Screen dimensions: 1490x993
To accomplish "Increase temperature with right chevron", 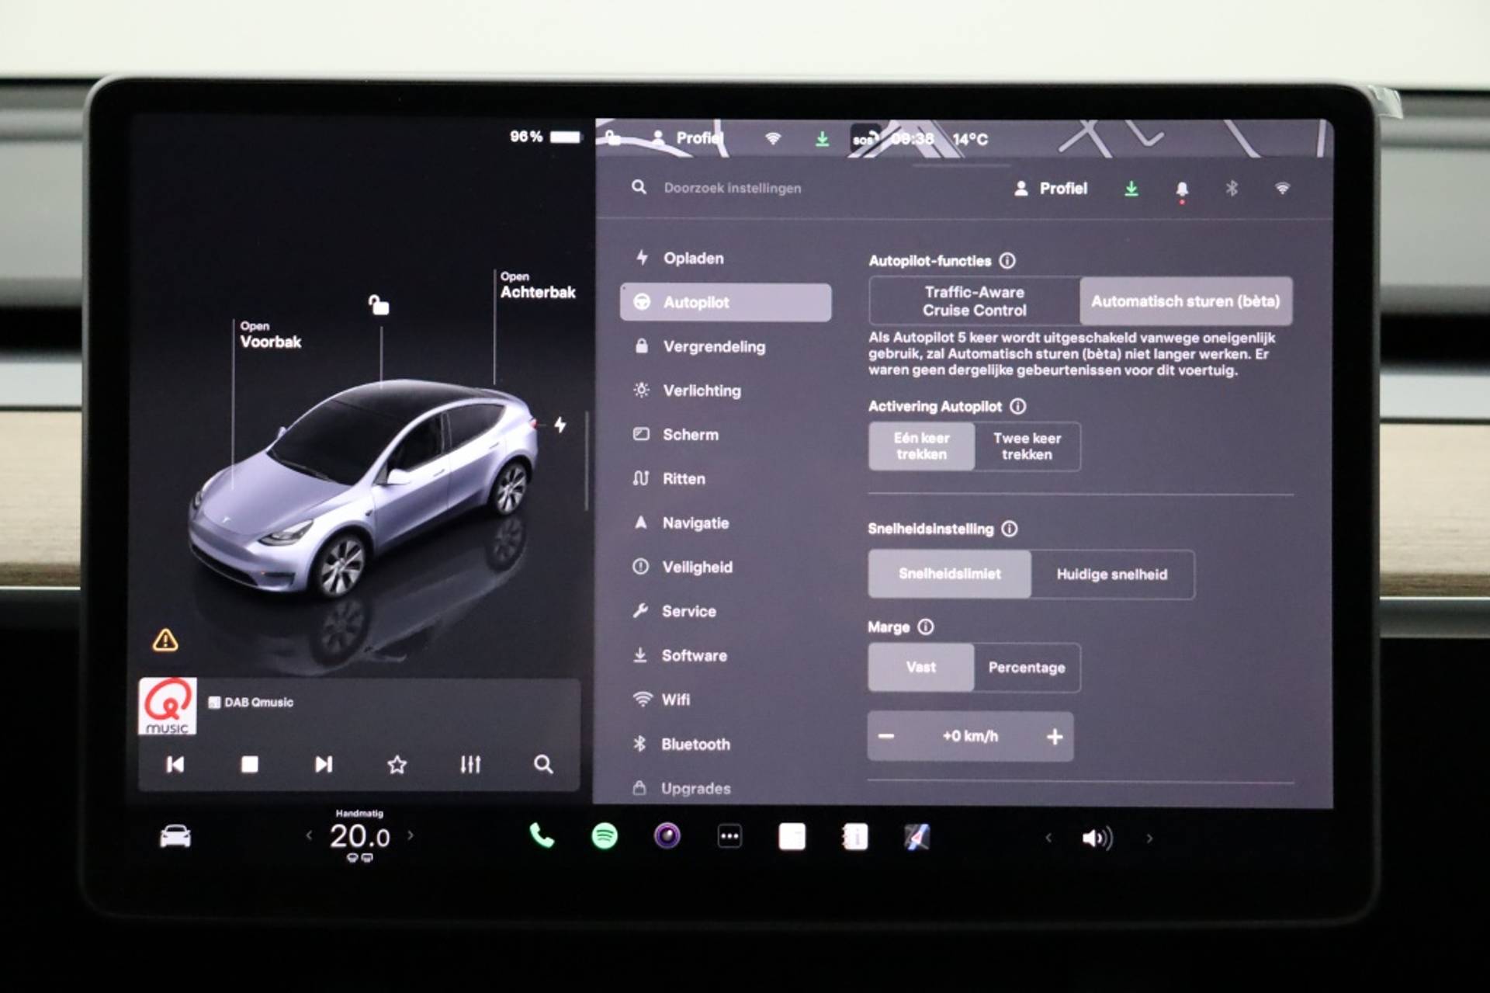I will (x=411, y=835).
